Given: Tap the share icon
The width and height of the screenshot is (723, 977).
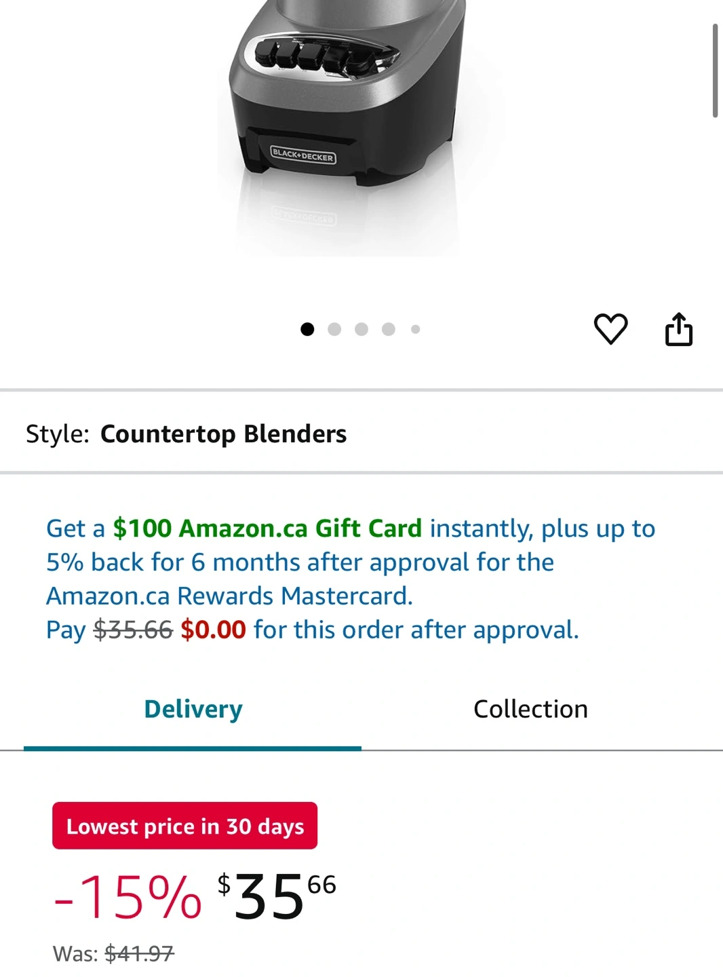Looking at the screenshot, I should tap(678, 330).
